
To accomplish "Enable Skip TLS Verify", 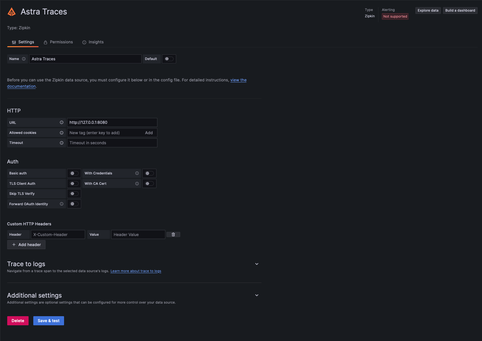I will tap(74, 194).
